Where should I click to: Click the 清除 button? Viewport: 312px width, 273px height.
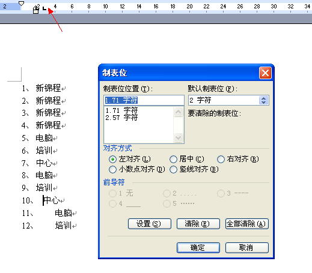tap(198, 224)
